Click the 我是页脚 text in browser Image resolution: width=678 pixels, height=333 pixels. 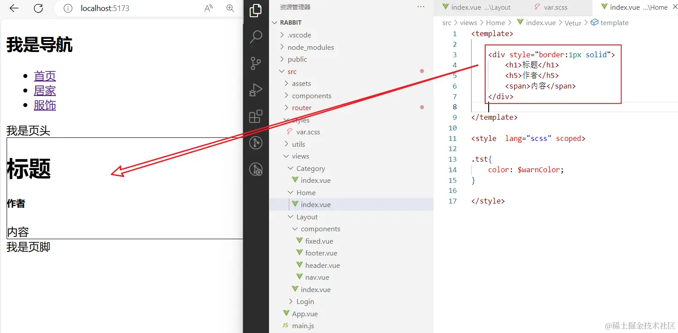[x=28, y=247]
